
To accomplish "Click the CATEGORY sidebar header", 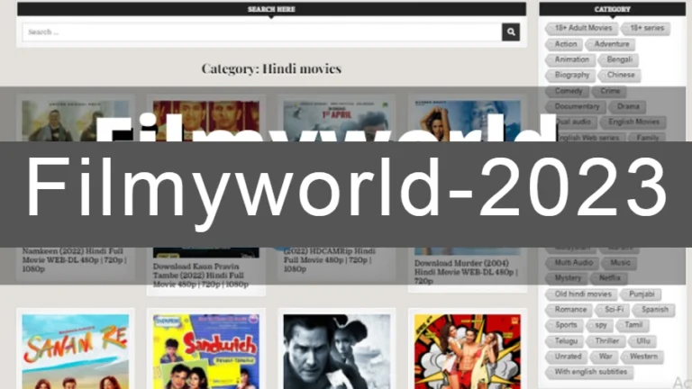I will point(612,9).
